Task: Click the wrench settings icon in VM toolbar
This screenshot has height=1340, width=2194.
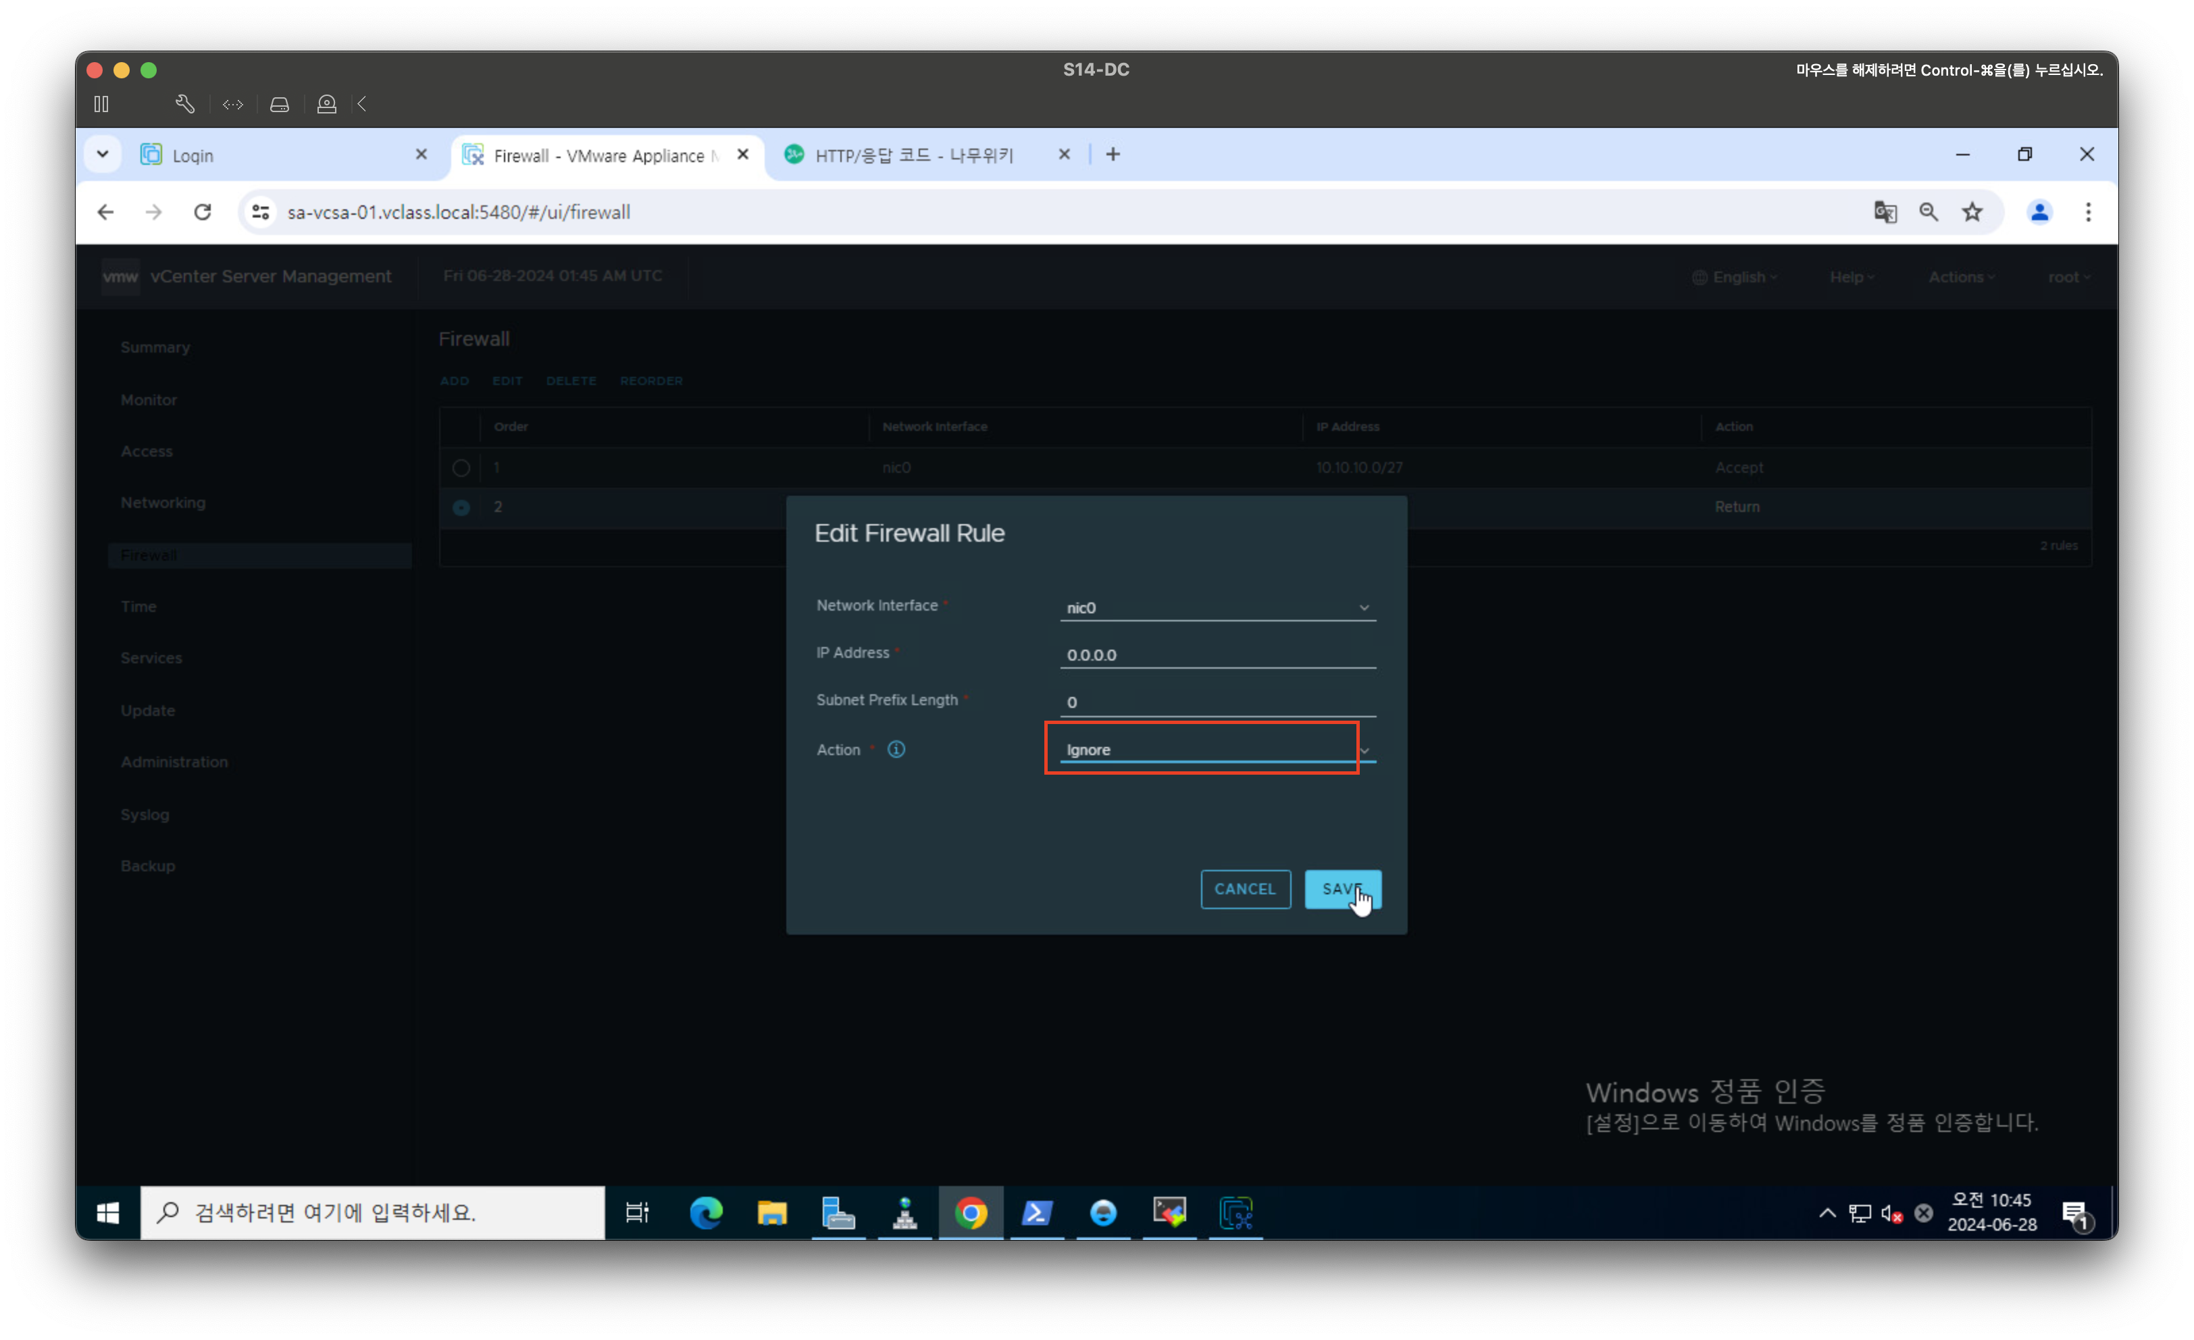Action: tap(184, 104)
